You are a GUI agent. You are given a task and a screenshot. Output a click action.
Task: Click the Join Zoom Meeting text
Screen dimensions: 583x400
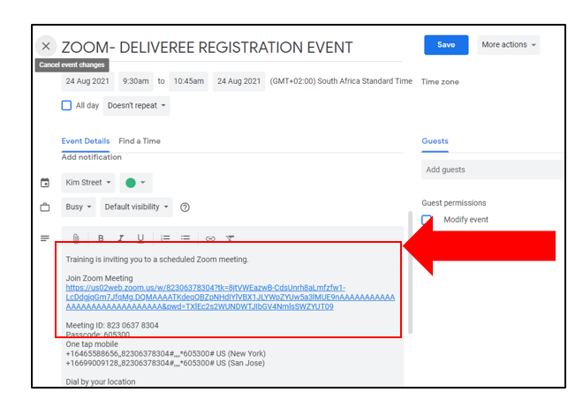(x=99, y=278)
